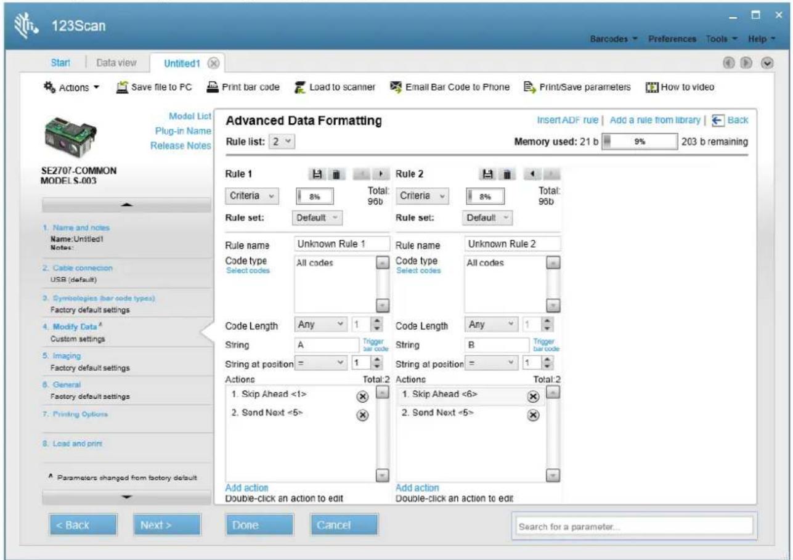Delete Rule 2 with its trash icon
Image resolution: width=793 pixels, height=560 pixels.
click(505, 174)
